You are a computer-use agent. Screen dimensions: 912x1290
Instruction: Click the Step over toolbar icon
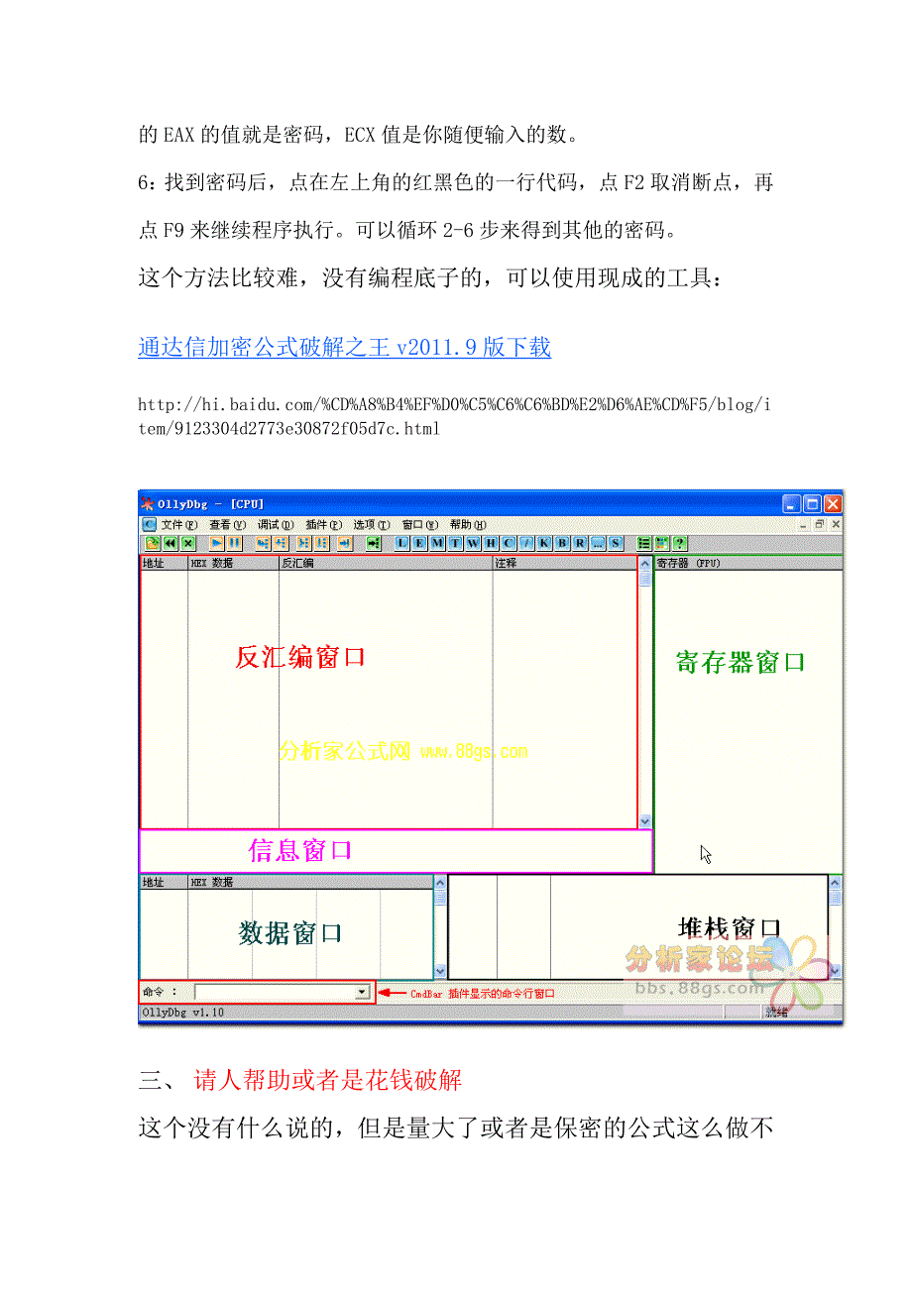[282, 543]
